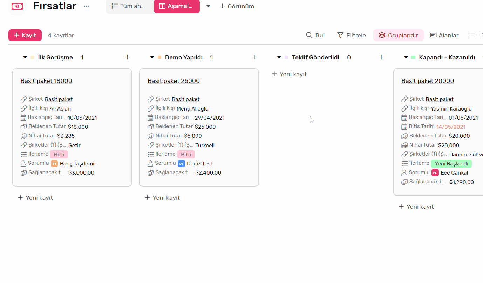This screenshot has width=483, height=283.
Task: Collapse the Demo Yapıldı group
Action: click(x=152, y=57)
